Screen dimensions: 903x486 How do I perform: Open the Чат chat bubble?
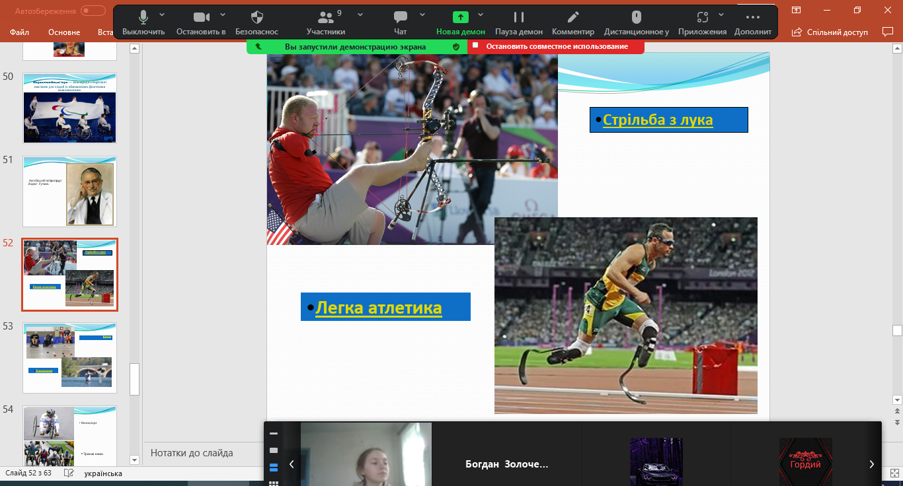(400, 18)
